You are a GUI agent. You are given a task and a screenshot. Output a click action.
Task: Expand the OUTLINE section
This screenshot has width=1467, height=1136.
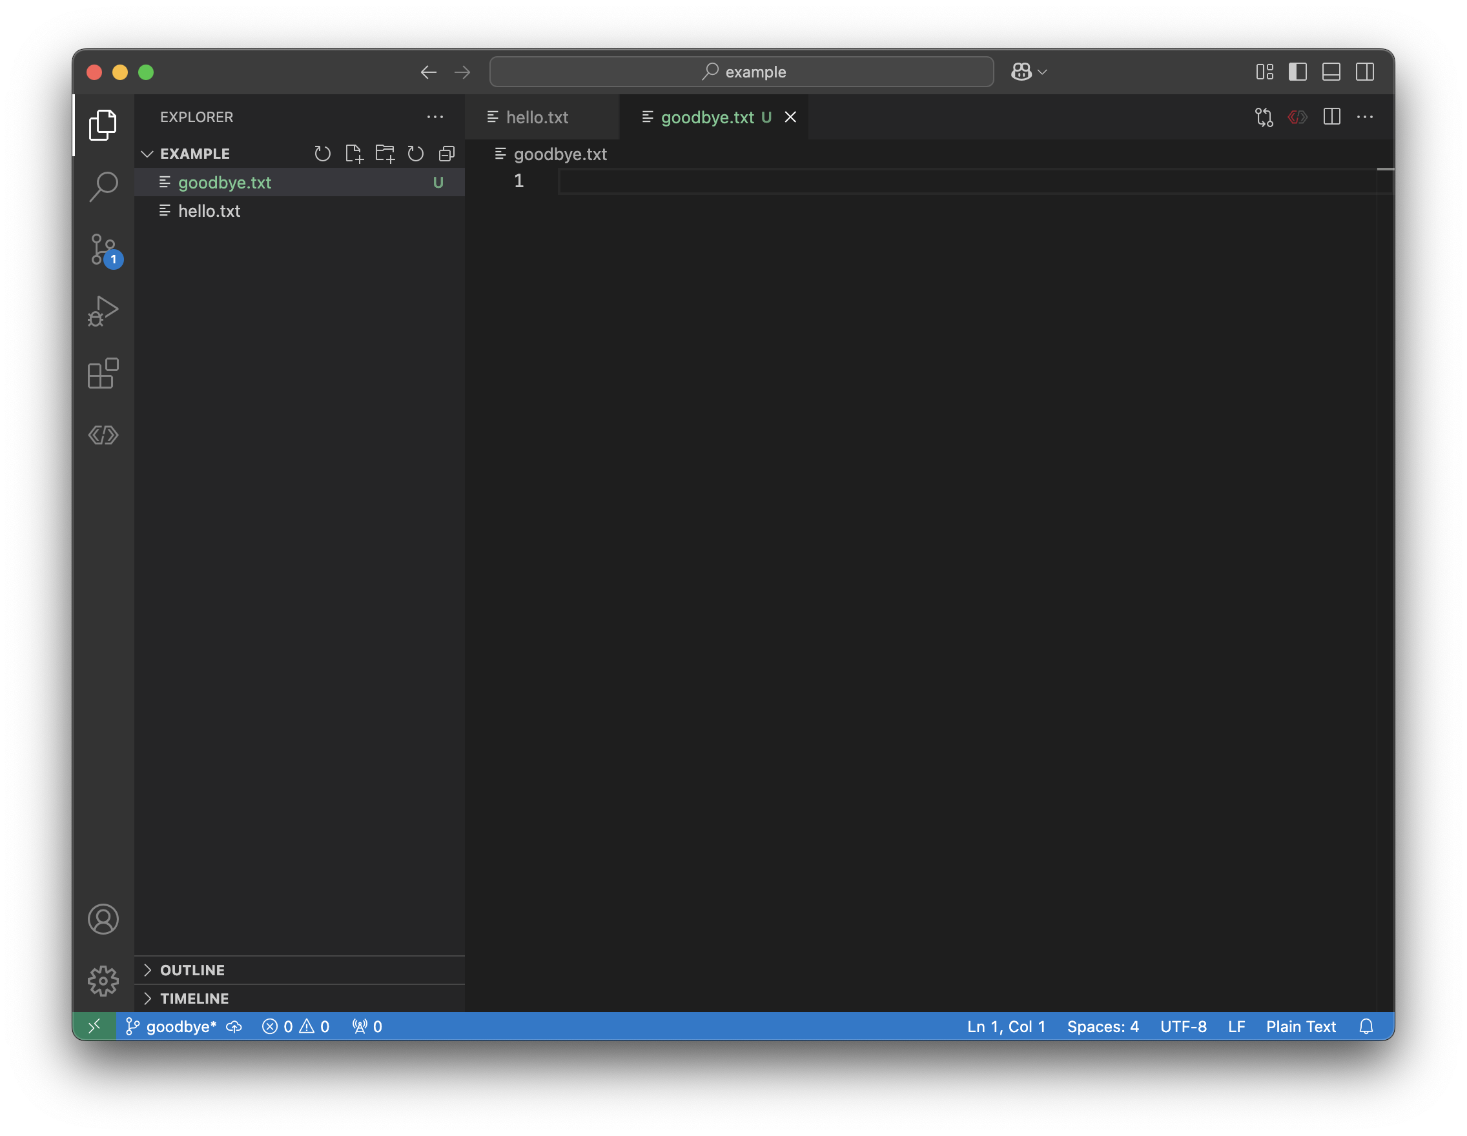300,970
